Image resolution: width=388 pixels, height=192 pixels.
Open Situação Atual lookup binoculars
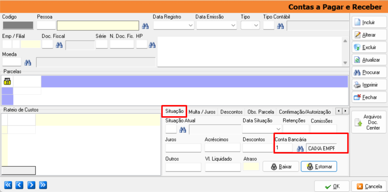(183, 129)
